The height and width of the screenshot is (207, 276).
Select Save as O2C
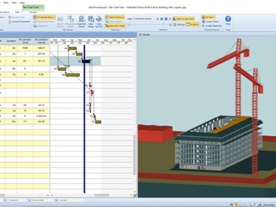[99, 21]
